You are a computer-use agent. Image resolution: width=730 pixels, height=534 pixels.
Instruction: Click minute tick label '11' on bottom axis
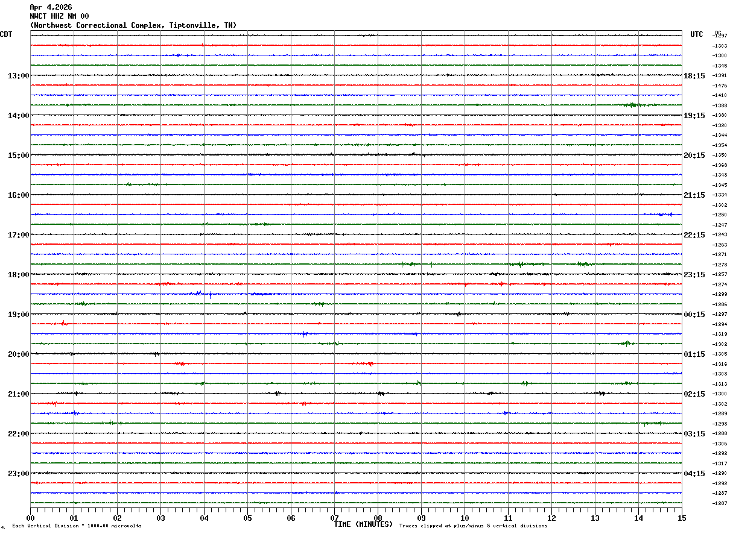pos(508,518)
